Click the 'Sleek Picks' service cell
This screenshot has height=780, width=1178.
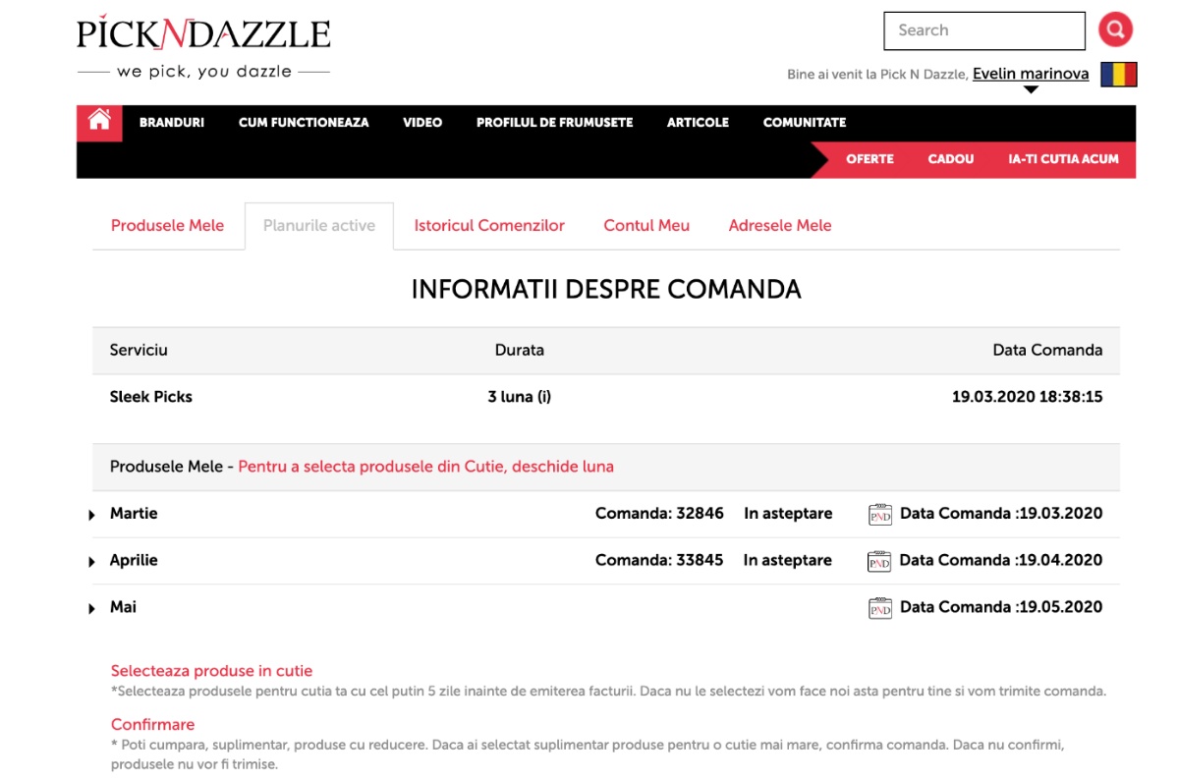[151, 397]
